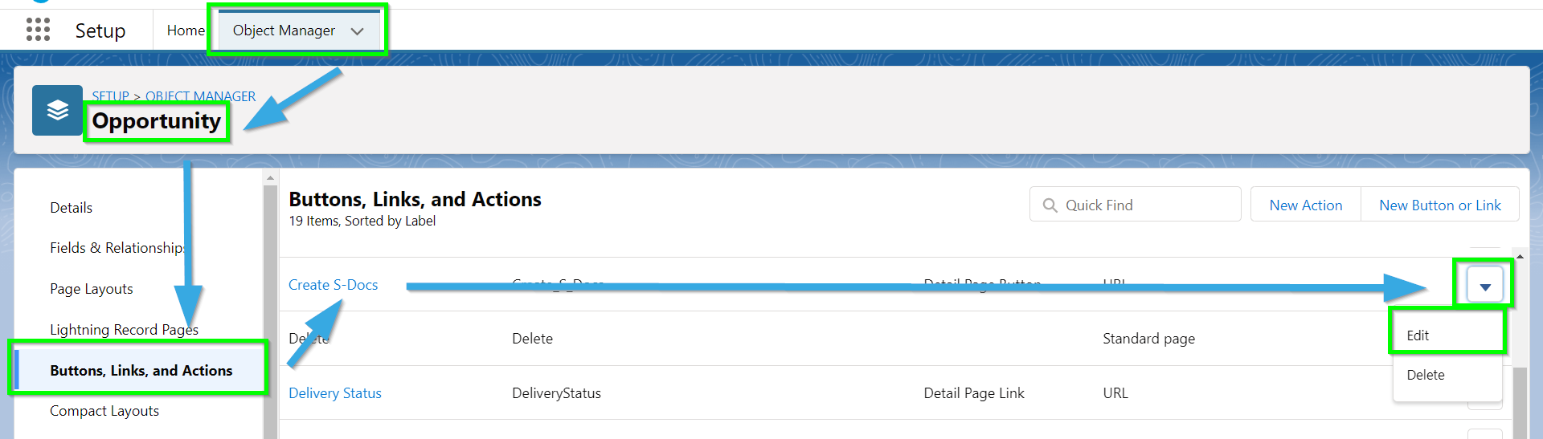Switch to the Home tab
Viewport: 1543px width, 439px height.
point(186,30)
